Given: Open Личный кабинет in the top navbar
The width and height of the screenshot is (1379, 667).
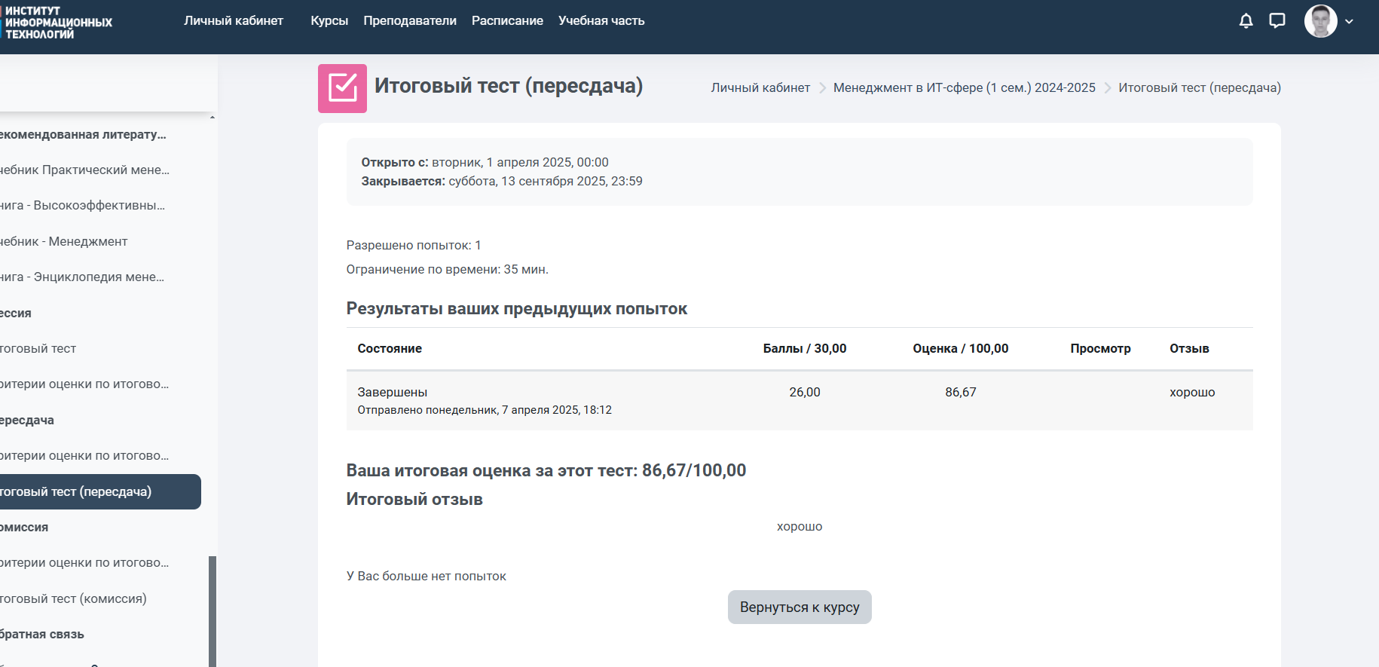Looking at the screenshot, I should click(x=234, y=21).
